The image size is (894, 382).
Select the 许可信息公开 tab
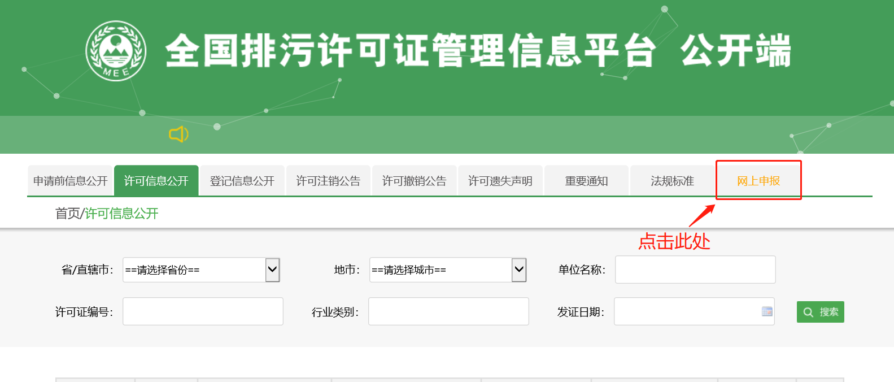(156, 181)
